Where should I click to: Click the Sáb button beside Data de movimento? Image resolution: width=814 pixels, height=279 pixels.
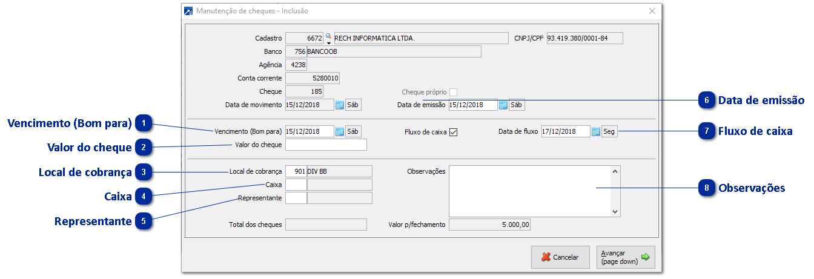353,105
